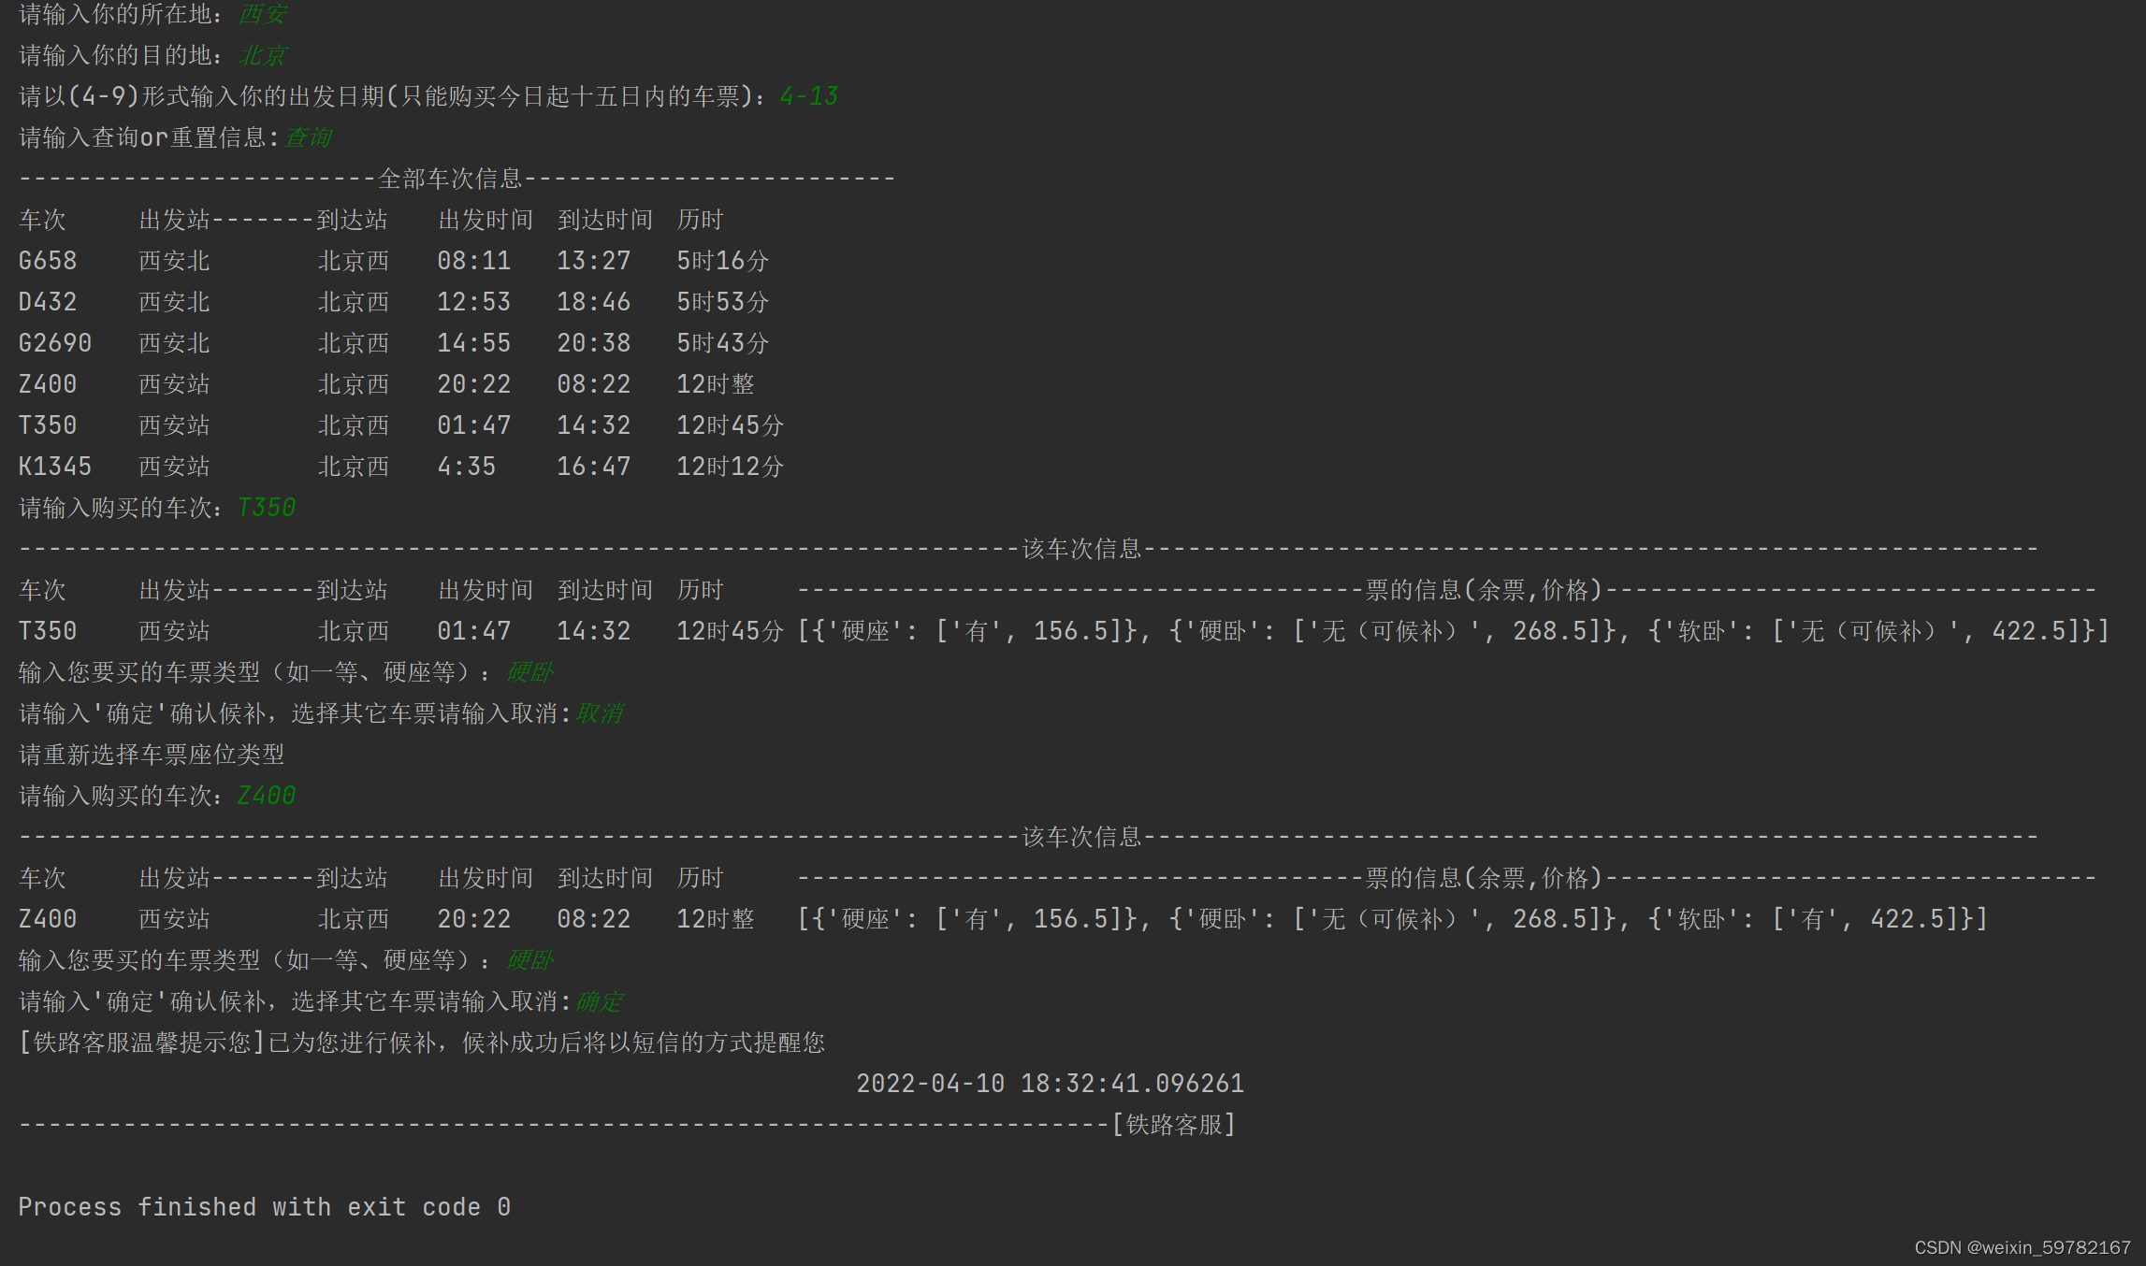Viewport: 2146px width, 1266px height.
Task: Click the green input text 西安
Action: tap(263, 14)
